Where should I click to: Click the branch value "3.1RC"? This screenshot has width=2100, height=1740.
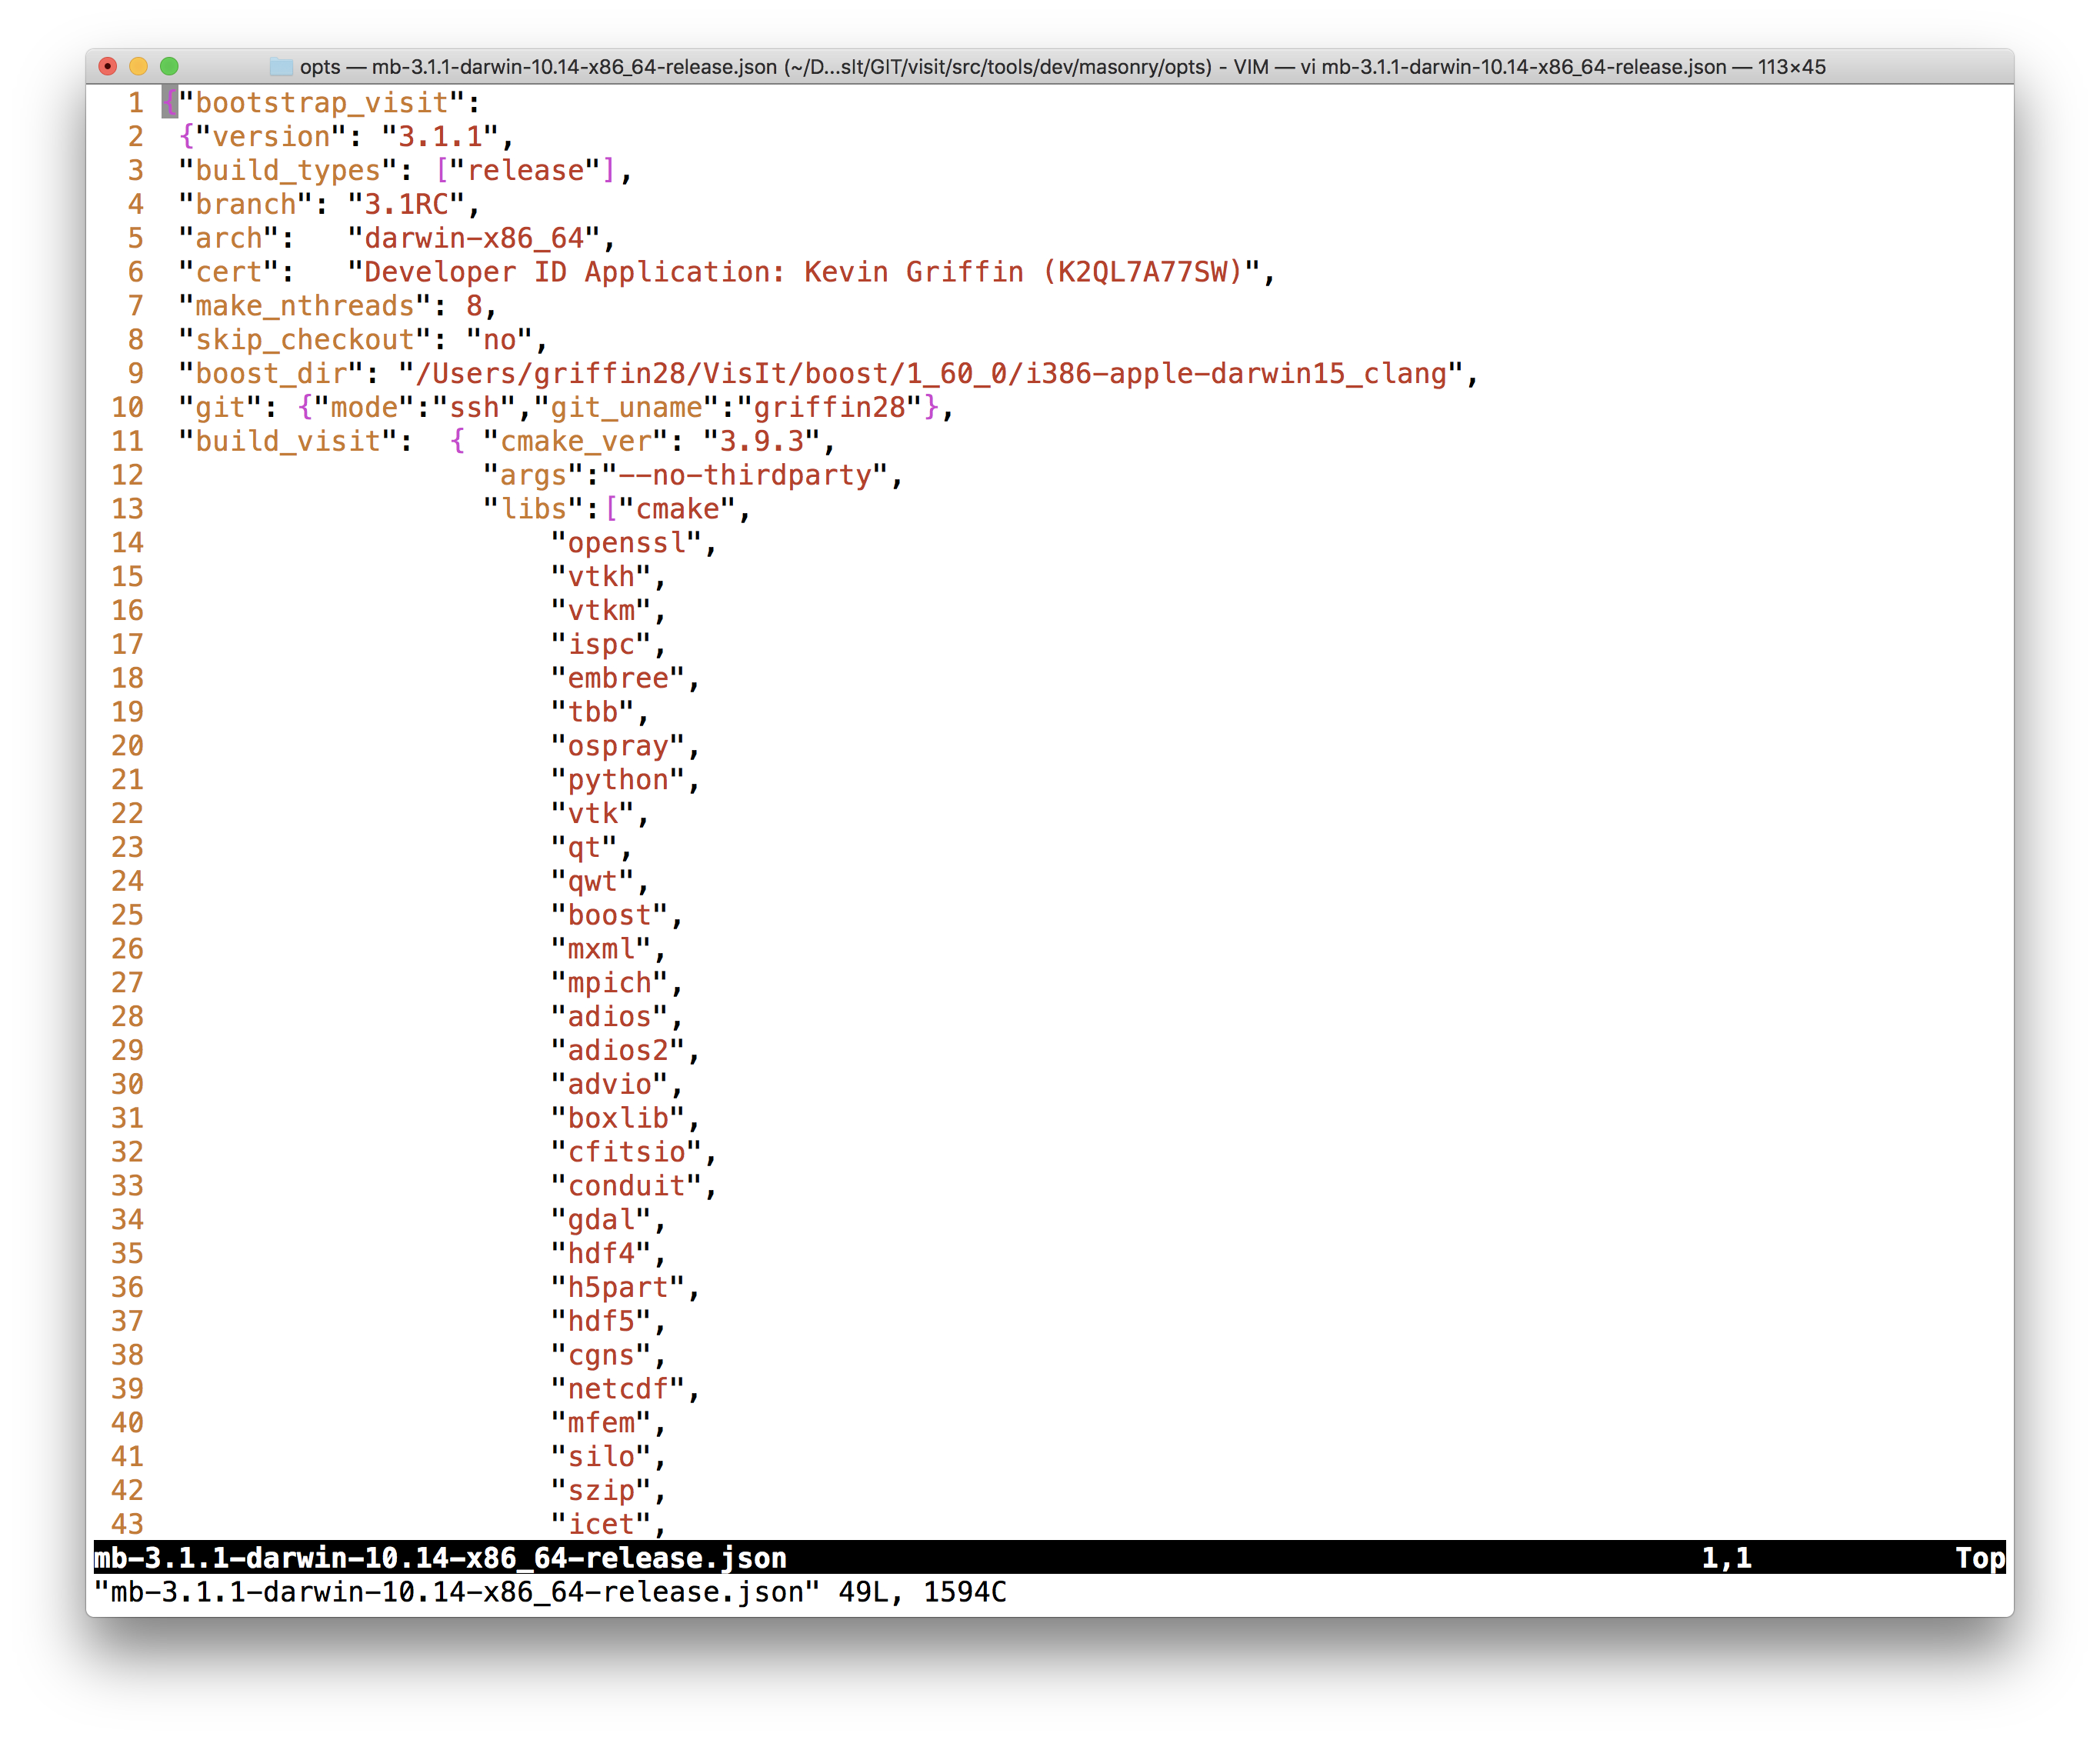[406, 205]
